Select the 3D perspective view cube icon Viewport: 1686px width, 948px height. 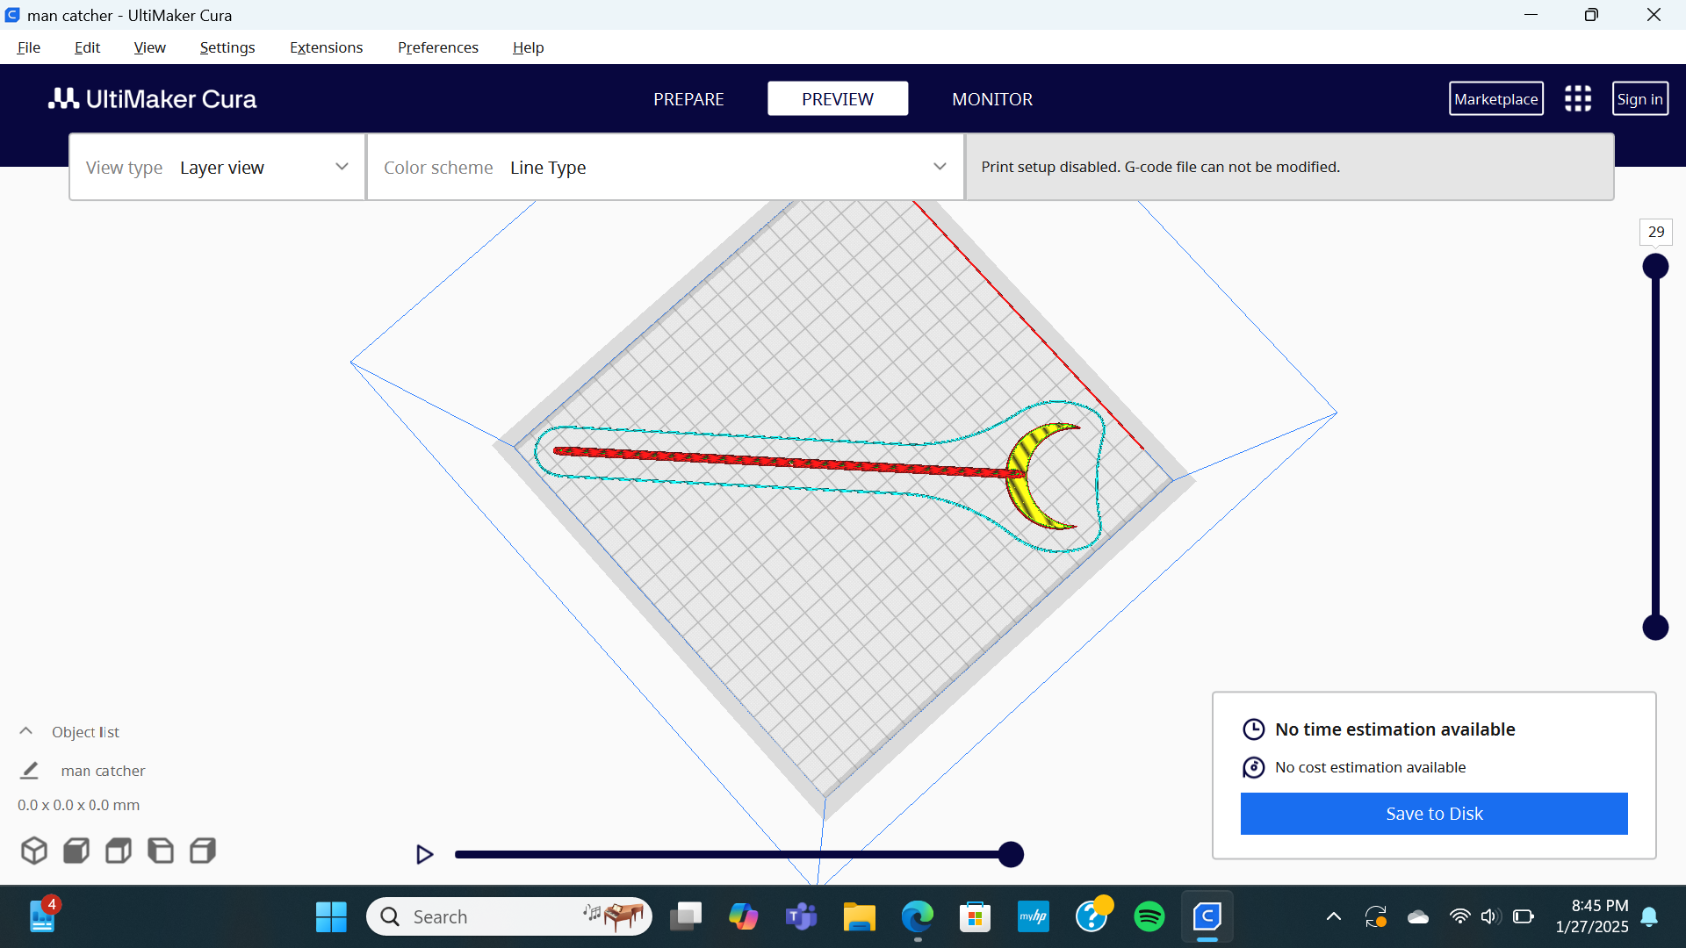coord(34,851)
